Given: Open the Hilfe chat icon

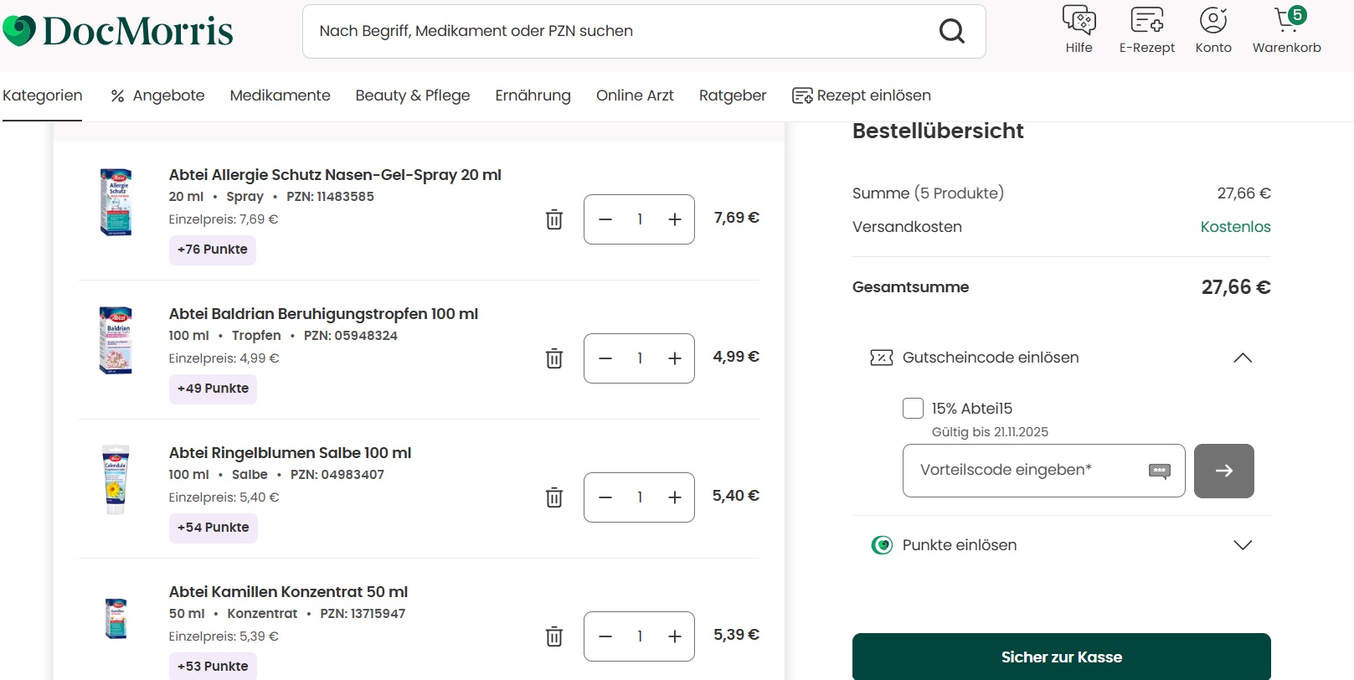Looking at the screenshot, I should 1079,20.
